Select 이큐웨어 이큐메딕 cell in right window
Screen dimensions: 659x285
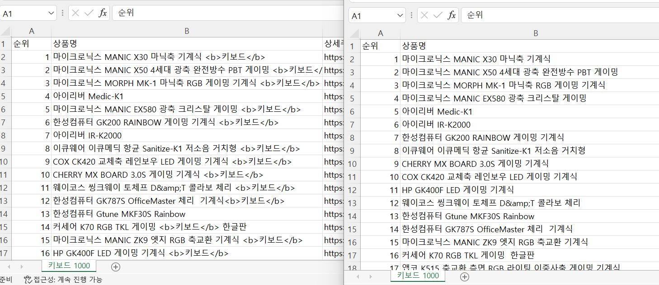(x=529, y=151)
